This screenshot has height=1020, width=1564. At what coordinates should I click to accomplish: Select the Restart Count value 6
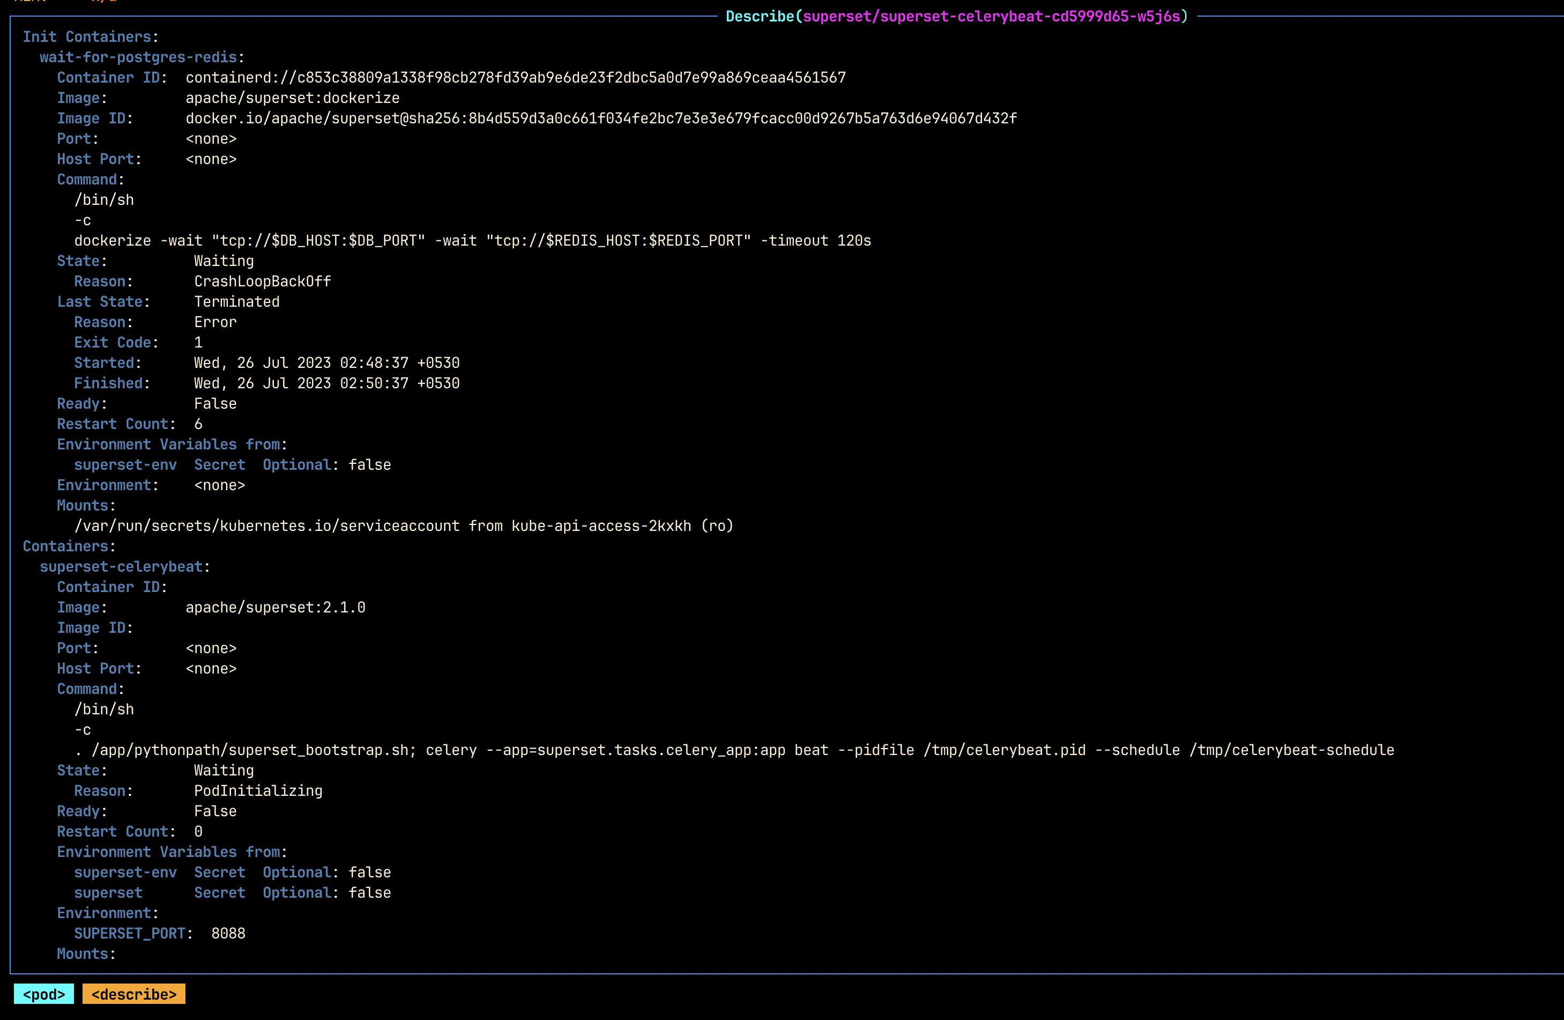[198, 424]
